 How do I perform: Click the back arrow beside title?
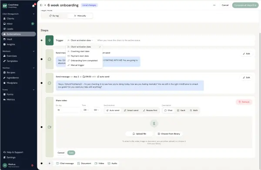point(45,5)
